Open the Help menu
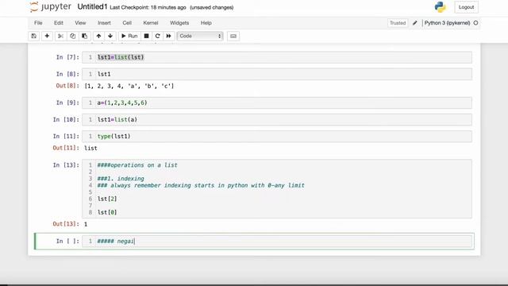The height and width of the screenshot is (286, 508). 206,23
